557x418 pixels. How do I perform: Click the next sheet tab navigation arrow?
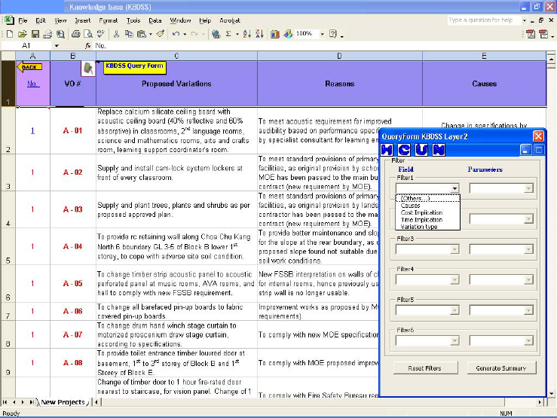point(23,402)
